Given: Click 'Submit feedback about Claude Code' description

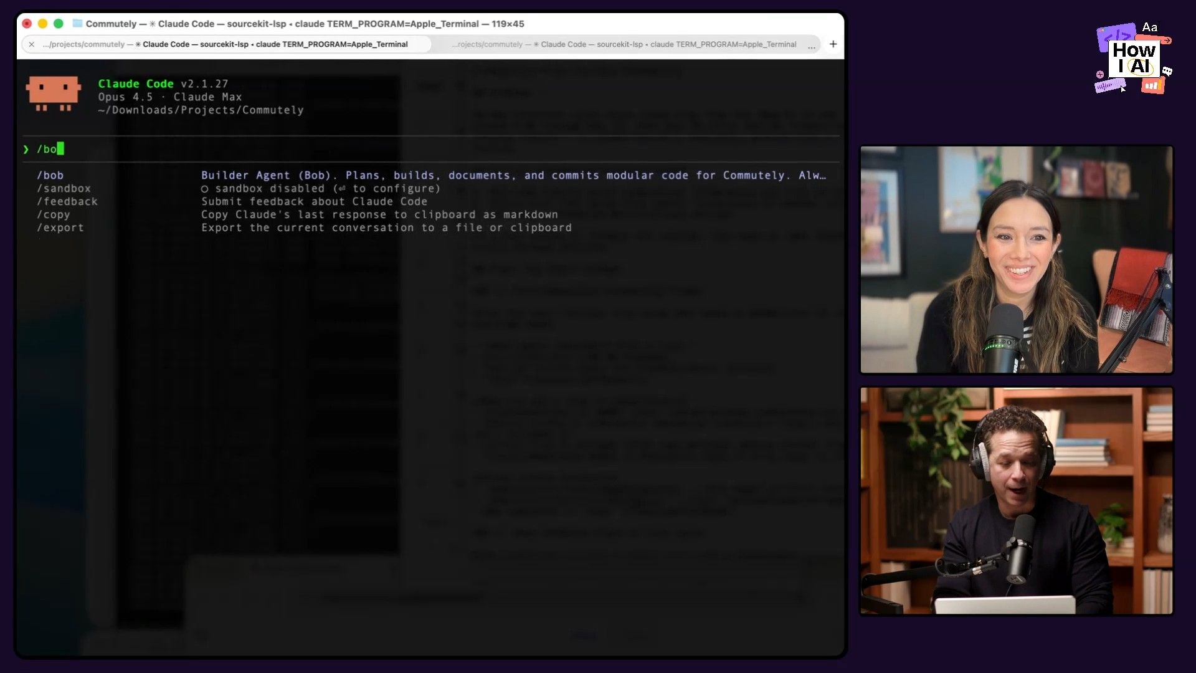Looking at the screenshot, I should [314, 201].
